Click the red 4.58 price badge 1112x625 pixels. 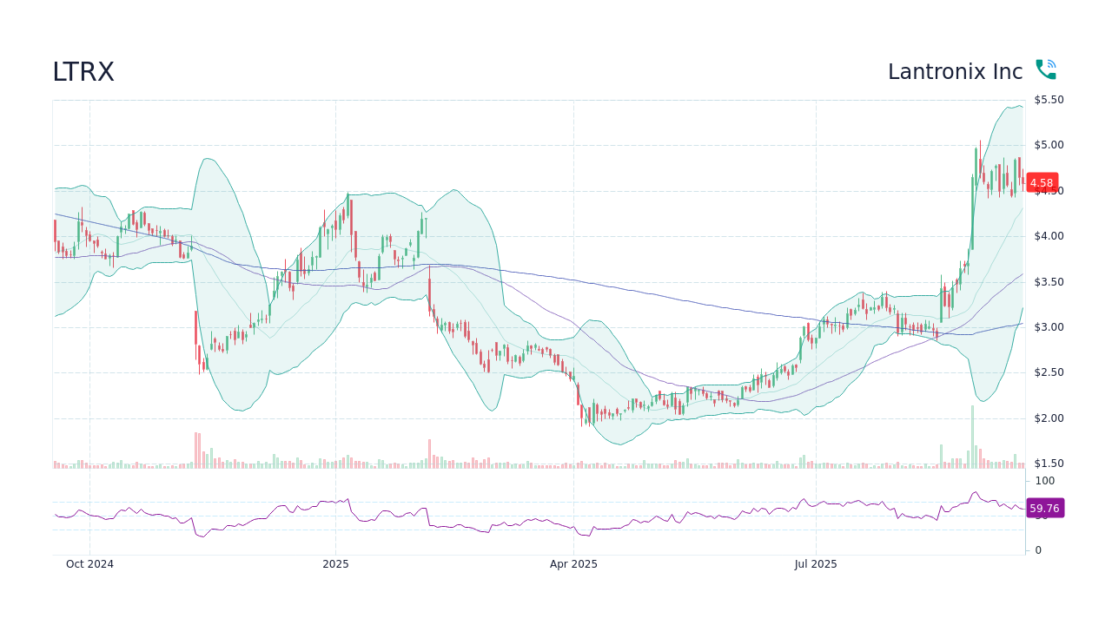(x=1042, y=182)
